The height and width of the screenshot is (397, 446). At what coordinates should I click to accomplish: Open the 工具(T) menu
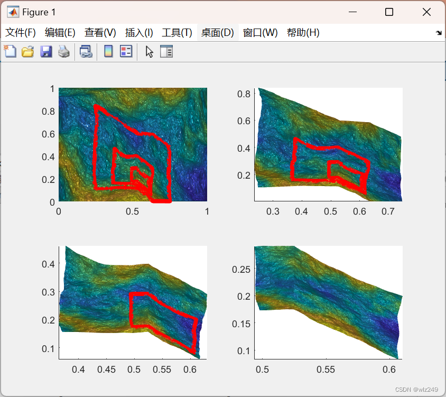[x=177, y=32]
